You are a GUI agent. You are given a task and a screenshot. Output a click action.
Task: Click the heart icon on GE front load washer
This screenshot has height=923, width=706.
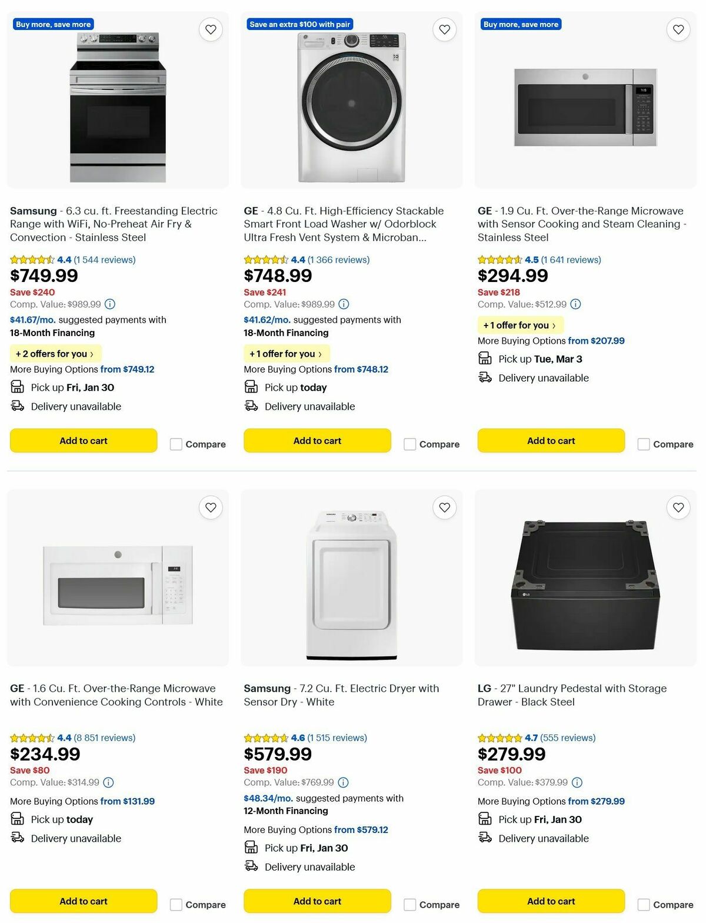click(444, 28)
